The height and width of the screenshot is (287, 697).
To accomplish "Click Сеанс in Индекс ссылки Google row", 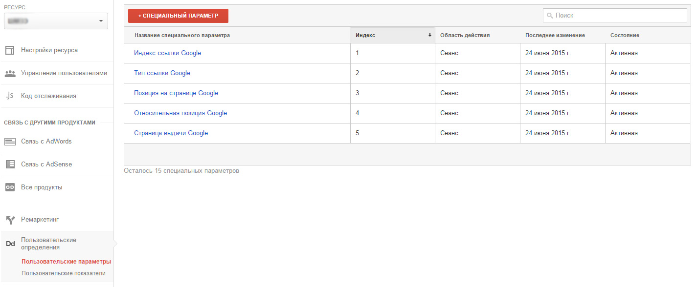I will point(449,53).
